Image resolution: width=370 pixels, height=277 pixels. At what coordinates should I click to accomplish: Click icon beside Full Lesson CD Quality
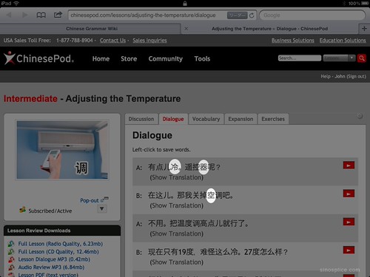click(x=11, y=252)
